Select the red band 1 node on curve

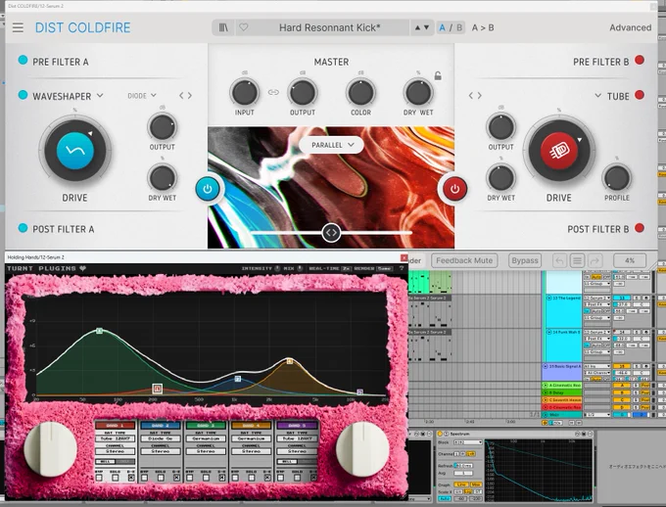[x=158, y=389]
